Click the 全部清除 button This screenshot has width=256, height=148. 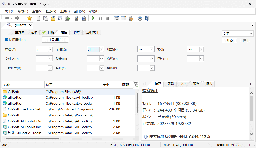55,40
